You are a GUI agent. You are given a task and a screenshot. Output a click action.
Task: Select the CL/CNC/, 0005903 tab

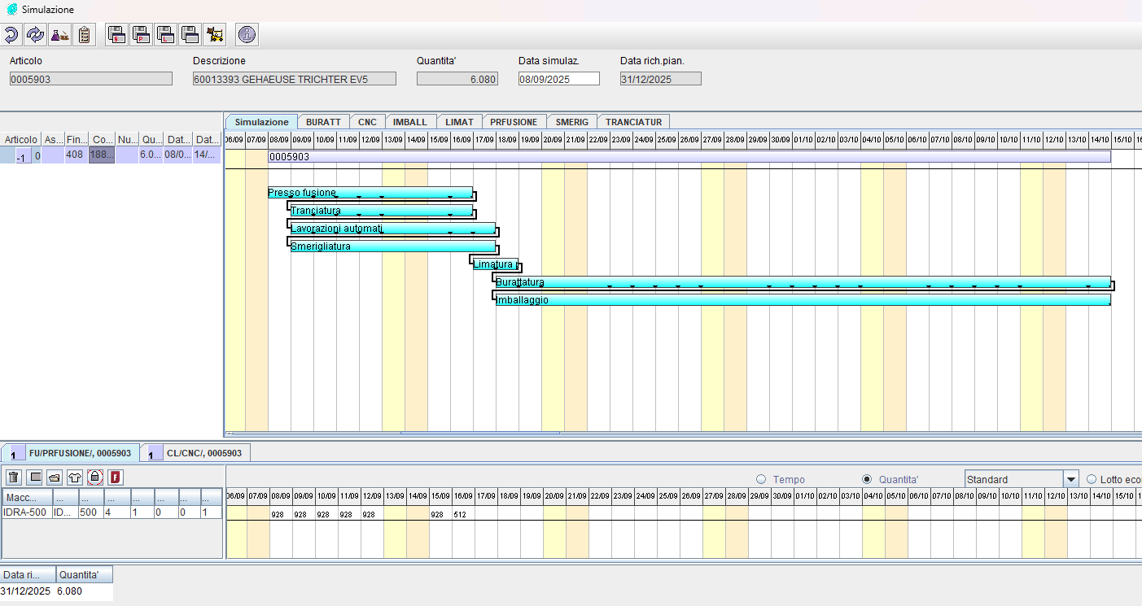pos(196,453)
